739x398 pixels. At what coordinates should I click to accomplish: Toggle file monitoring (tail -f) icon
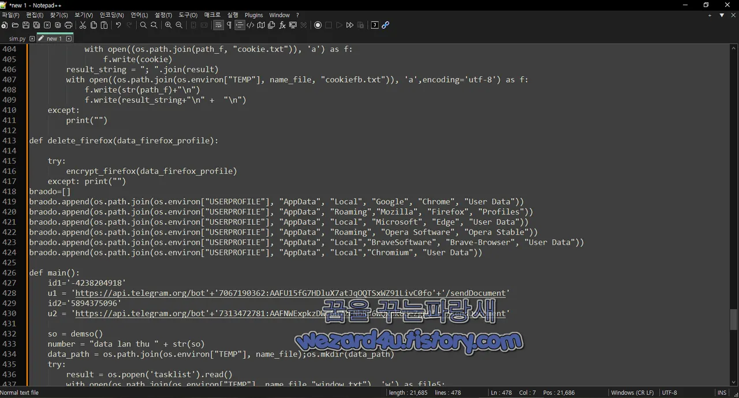coord(304,25)
